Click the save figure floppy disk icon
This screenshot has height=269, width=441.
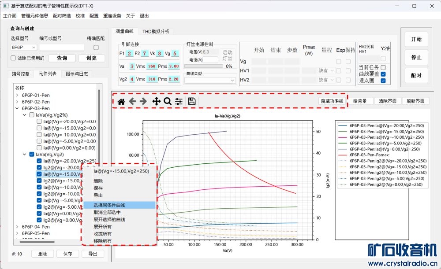[192, 101]
